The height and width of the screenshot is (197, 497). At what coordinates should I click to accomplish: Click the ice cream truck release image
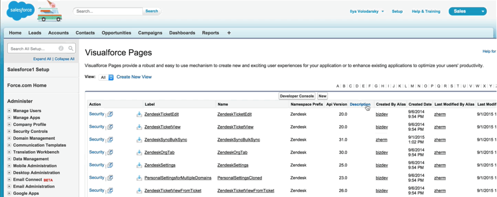pos(50,11)
